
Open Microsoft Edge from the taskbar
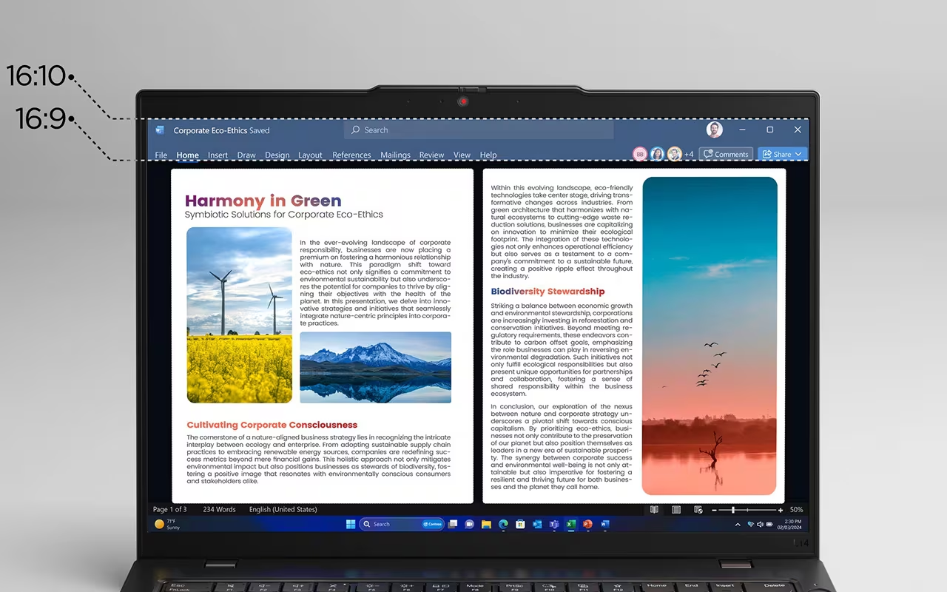(x=503, y=524)
